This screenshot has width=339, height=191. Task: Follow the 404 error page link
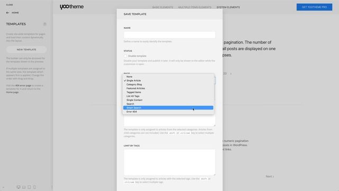(23, 85)
